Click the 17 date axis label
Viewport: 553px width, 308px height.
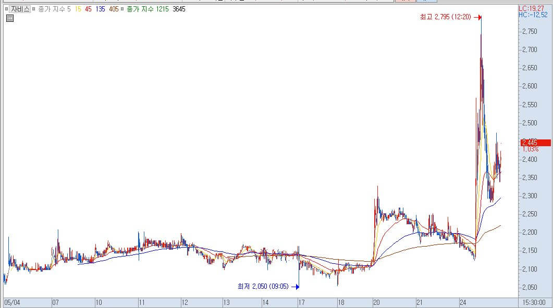point(302,302)
